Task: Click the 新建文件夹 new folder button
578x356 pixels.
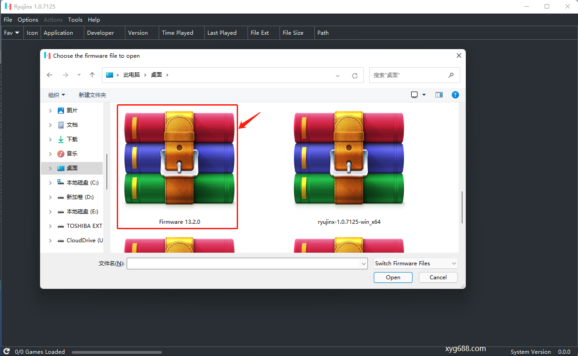Action: coord(92,95)
